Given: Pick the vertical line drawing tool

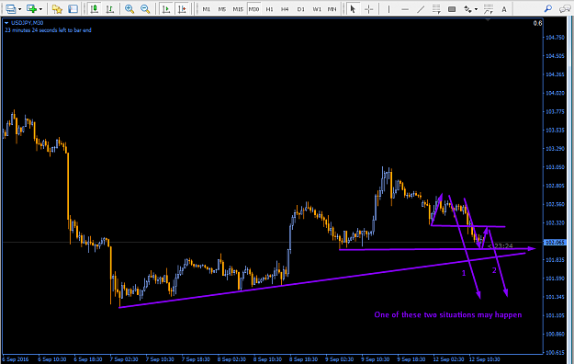Looking at the screenshot, I should [x=388, y=9].
